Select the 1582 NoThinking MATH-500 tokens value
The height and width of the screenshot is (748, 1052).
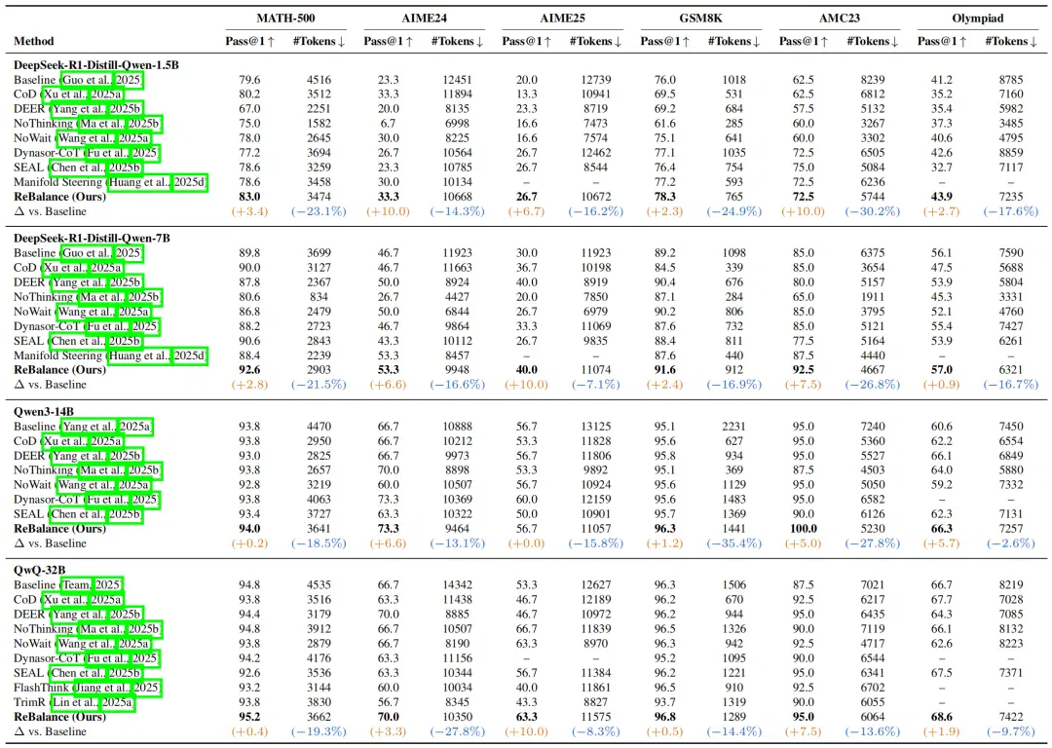point(319,124)
